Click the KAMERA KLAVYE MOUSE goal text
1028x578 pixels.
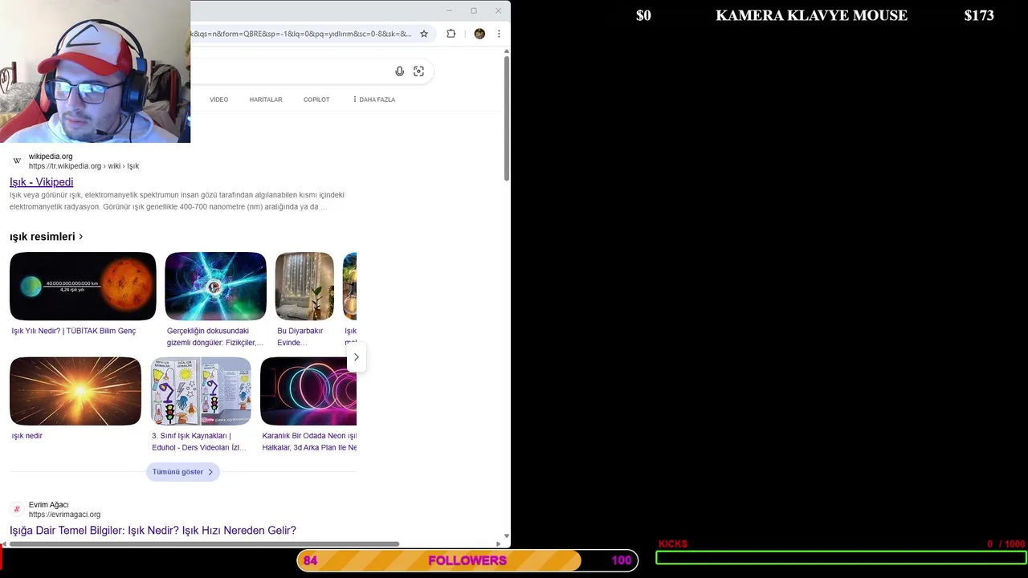(811, 15)
